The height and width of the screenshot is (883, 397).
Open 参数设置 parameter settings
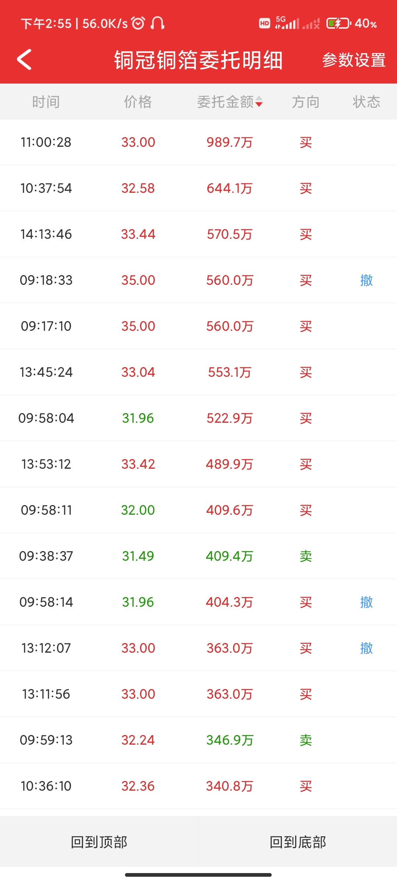[x=354, y=60]
